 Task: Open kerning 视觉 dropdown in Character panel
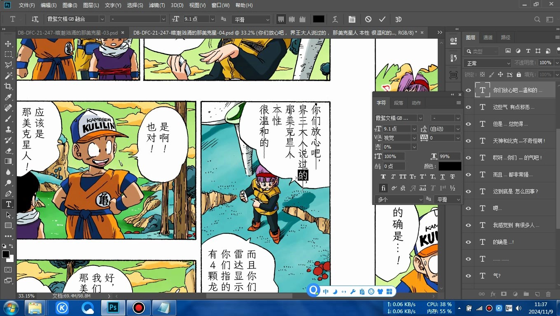pyautogui.click(x=414, y=138)
